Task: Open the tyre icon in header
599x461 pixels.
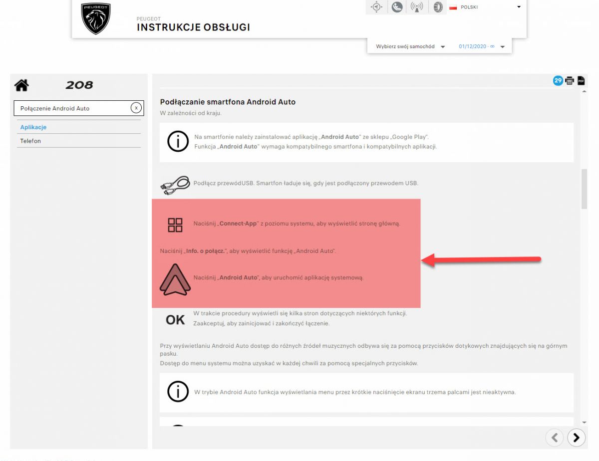Action: point(438,7)
